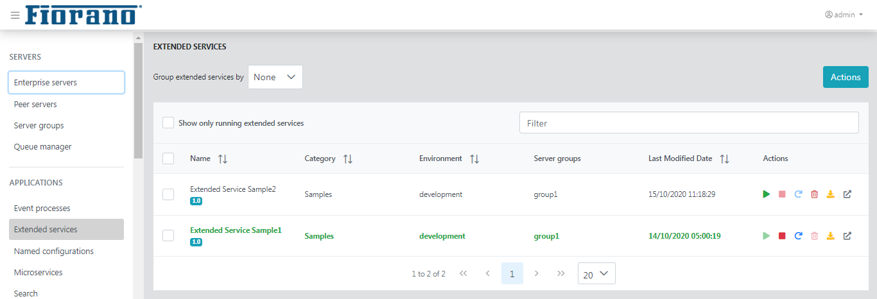
Task: Open Extended Service Sample1 name link
Action: point(236,230)
